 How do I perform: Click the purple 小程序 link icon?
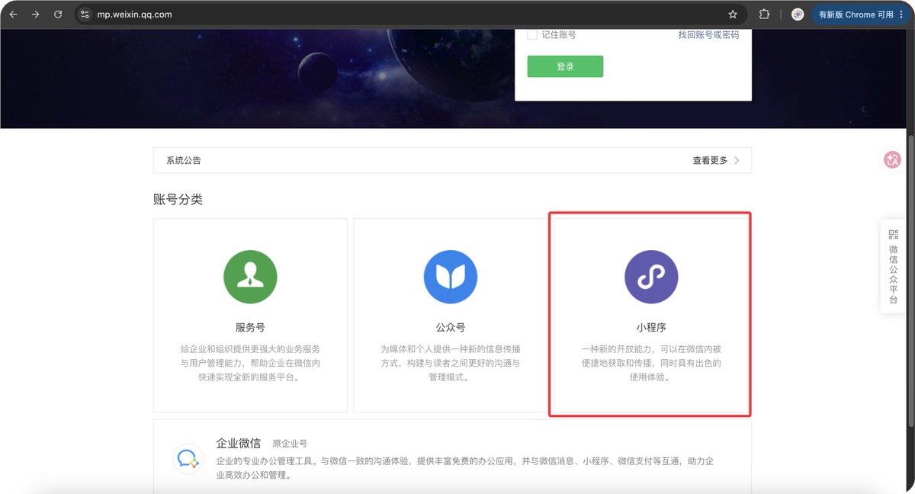coord(651,277)
